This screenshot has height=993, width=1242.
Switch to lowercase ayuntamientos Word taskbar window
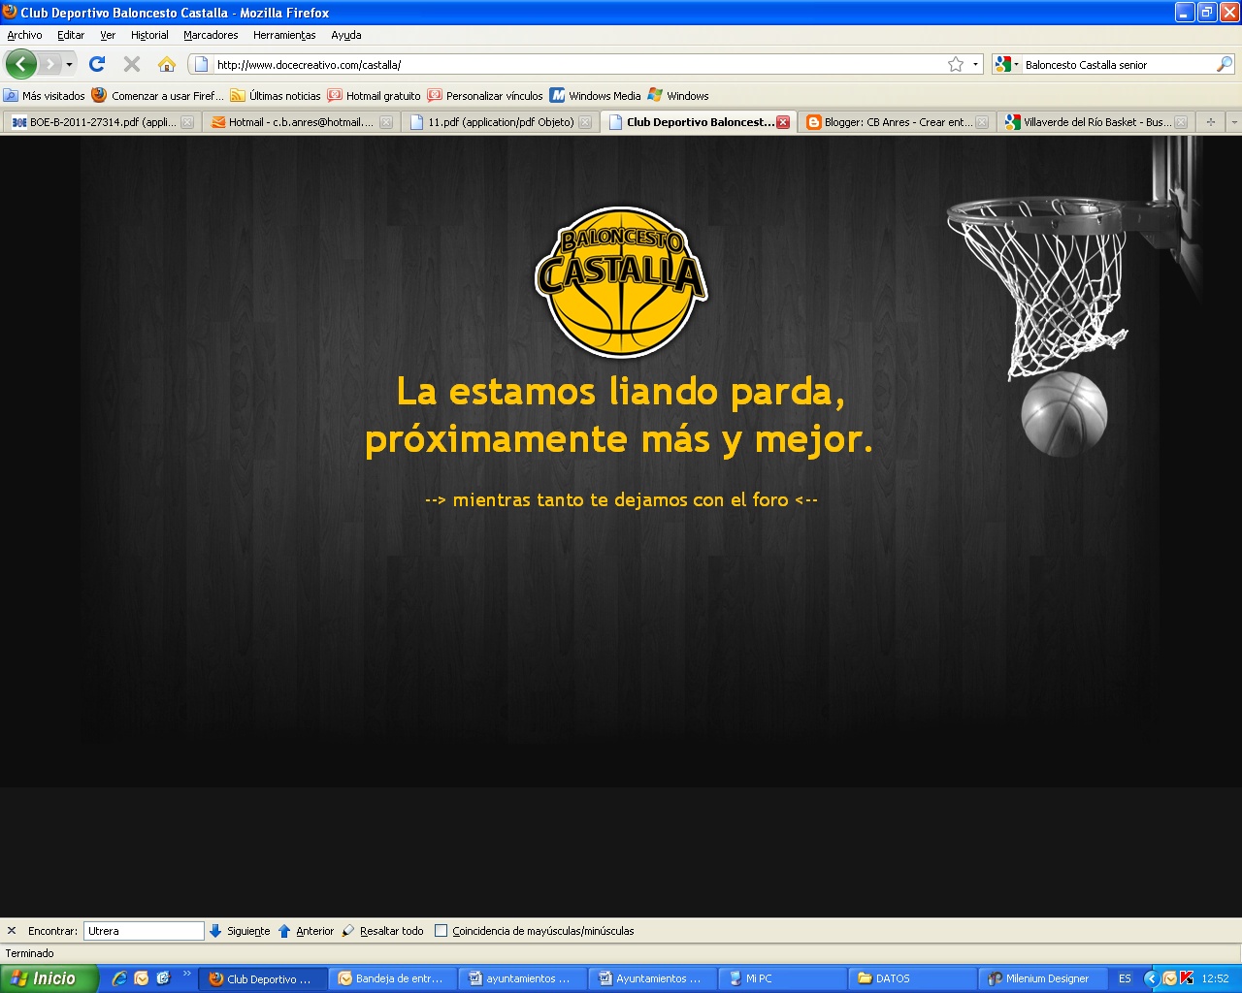522,979
